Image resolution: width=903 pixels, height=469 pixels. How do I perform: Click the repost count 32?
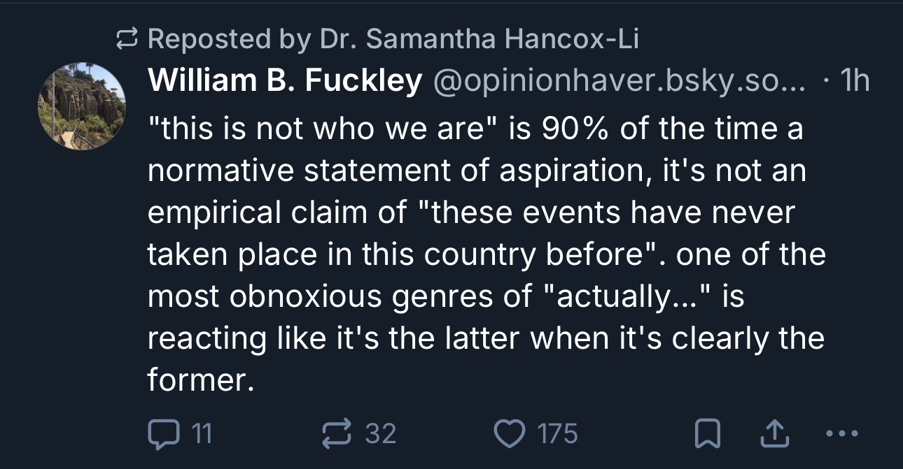pos(381,434)
